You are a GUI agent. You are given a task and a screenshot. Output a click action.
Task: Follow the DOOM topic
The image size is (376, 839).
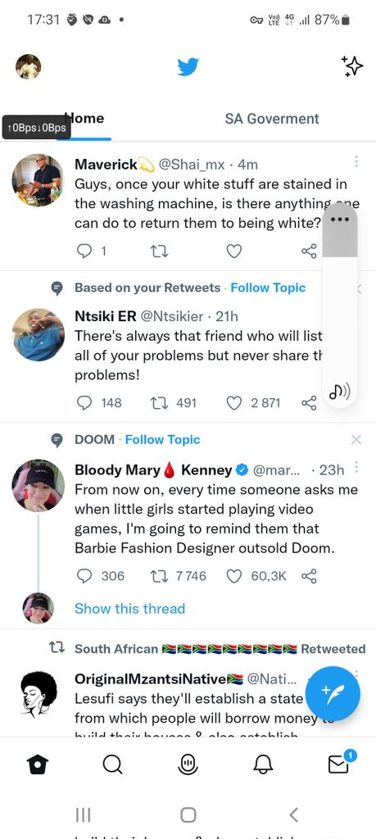[162, 440]
